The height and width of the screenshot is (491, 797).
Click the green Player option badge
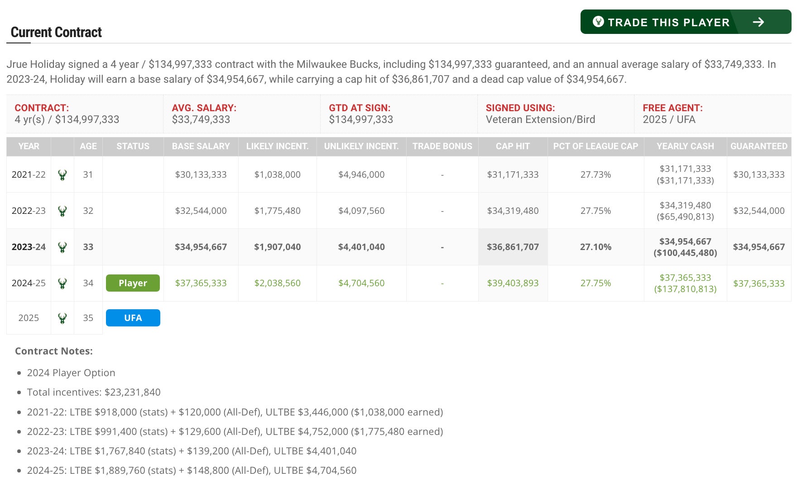[133, 283]
